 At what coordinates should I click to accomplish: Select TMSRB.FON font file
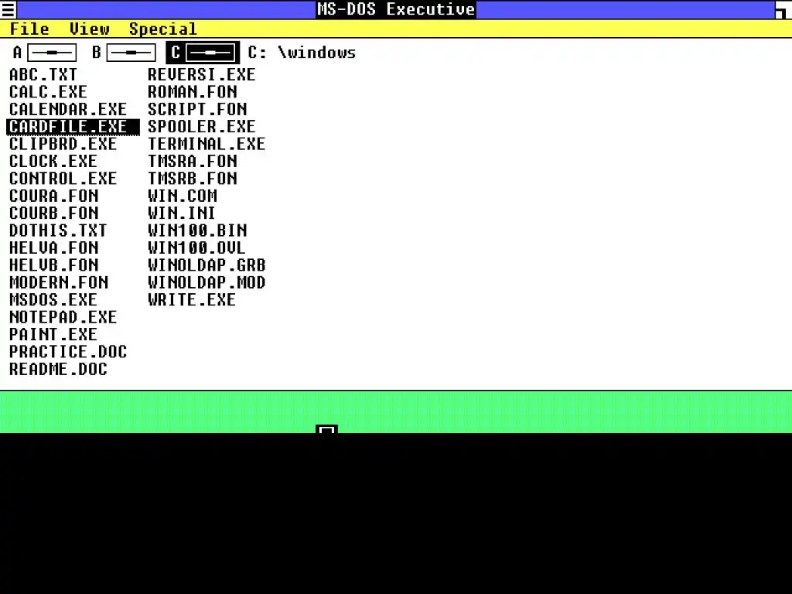click(193, 179)
